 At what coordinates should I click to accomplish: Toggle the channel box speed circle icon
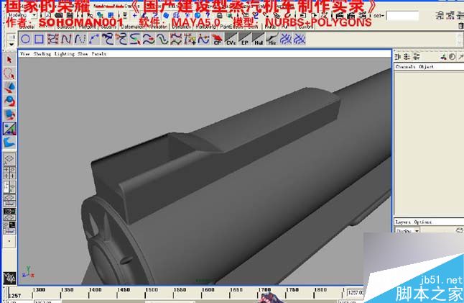tap(452, 57)
